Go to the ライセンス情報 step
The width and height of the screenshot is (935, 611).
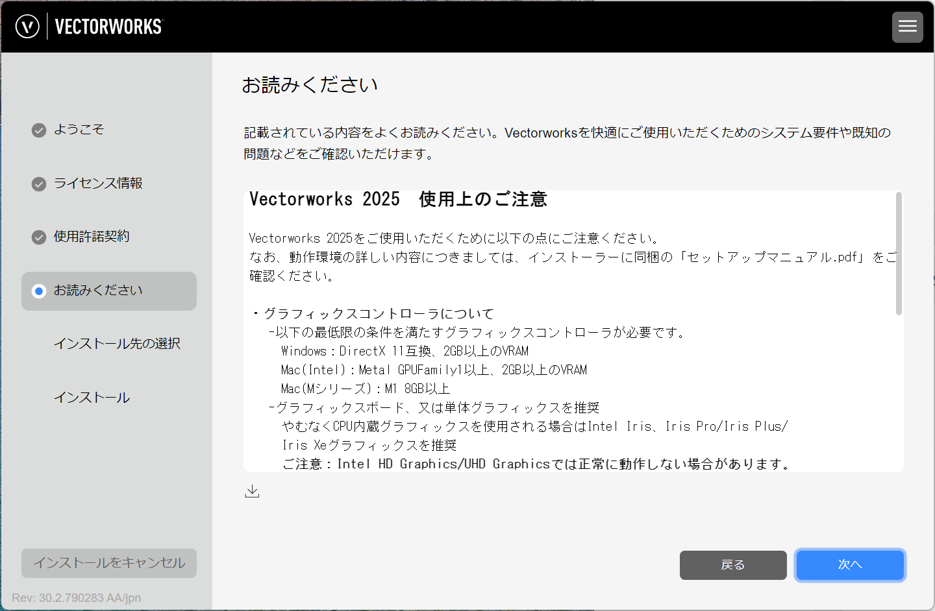point(98,184)
